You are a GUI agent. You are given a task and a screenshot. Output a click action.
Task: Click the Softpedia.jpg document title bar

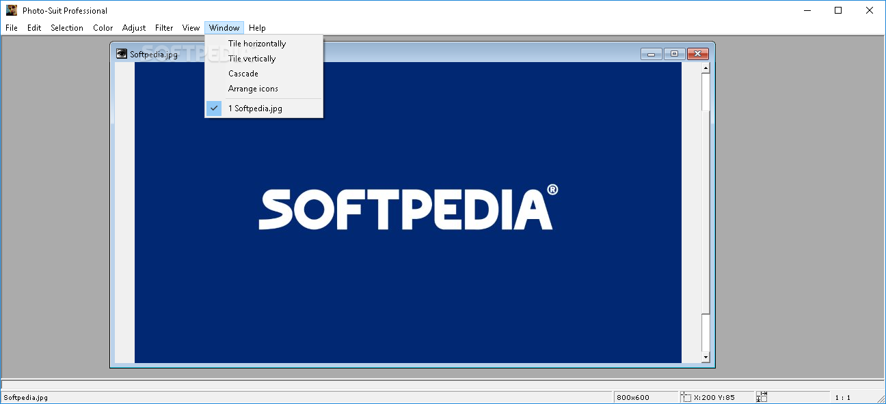coord(412,54)
